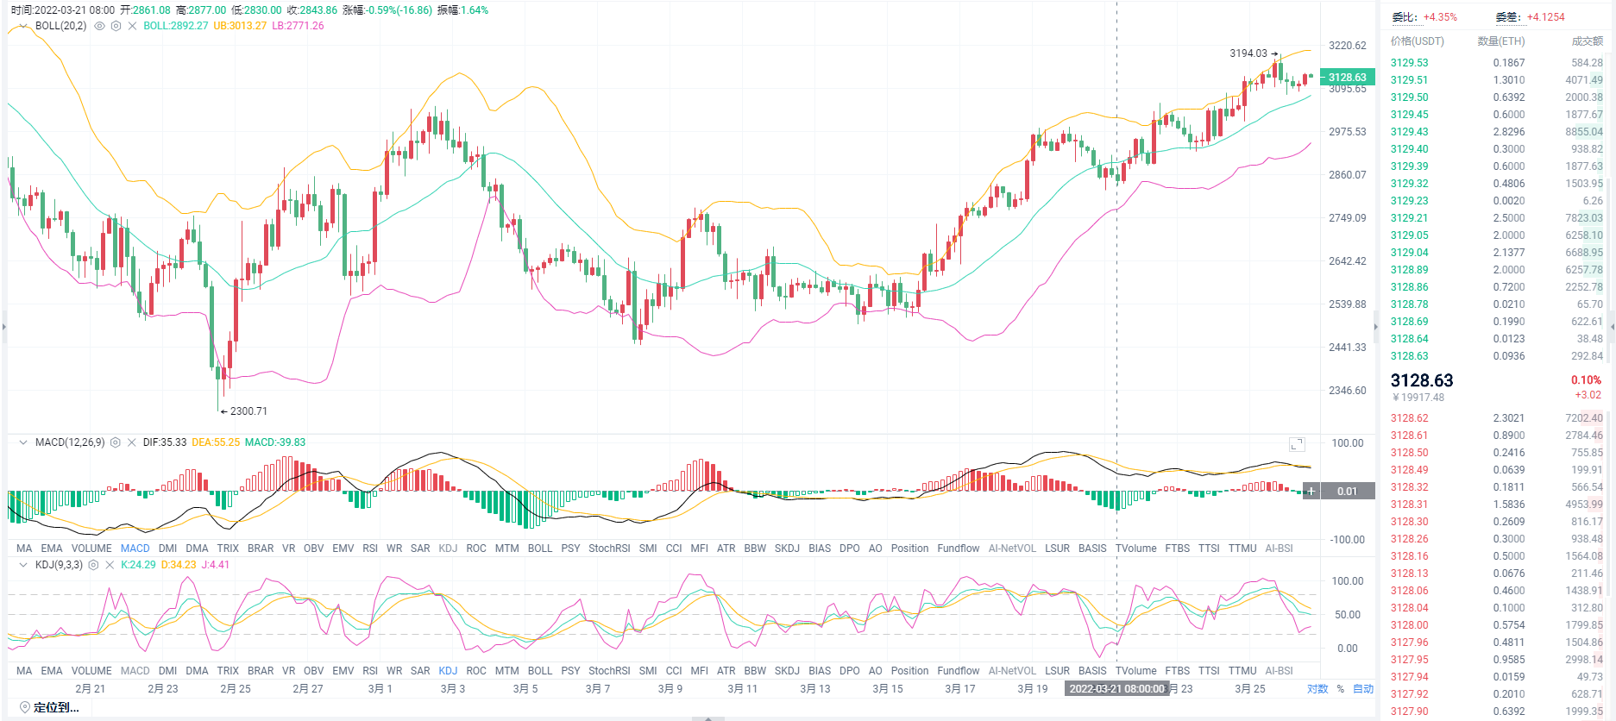Screen dimensions: 1616x721
Task: Click the 价格(USDT) column header
Action: click(1417, 41)
